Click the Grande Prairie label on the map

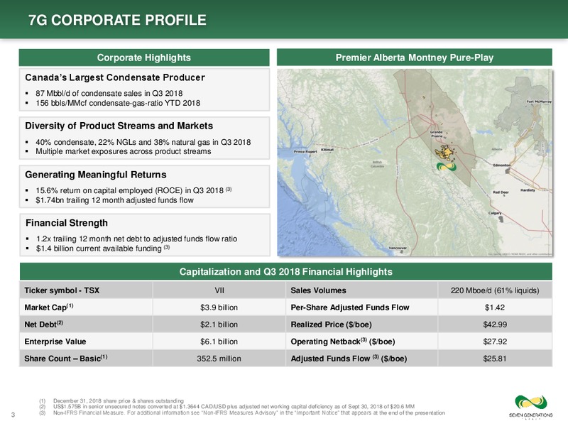pyautogui.click(x=437, y=134)
